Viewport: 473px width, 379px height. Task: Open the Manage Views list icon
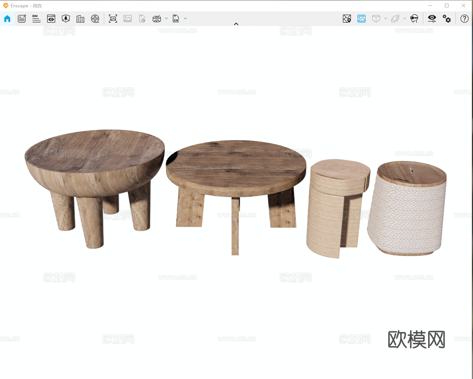pyautogui.click(x=22, y=19)
